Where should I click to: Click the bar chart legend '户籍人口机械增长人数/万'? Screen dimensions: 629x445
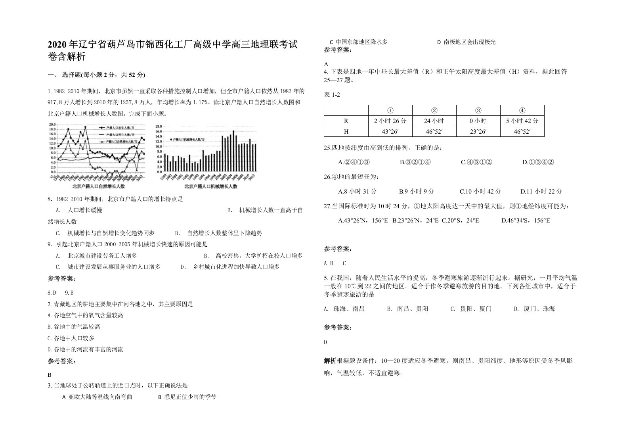click(187, 140)
